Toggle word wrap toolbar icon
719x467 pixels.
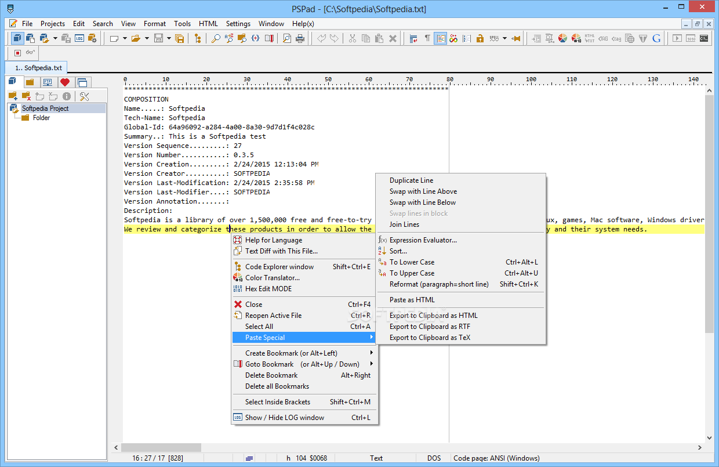pos(413,38)
